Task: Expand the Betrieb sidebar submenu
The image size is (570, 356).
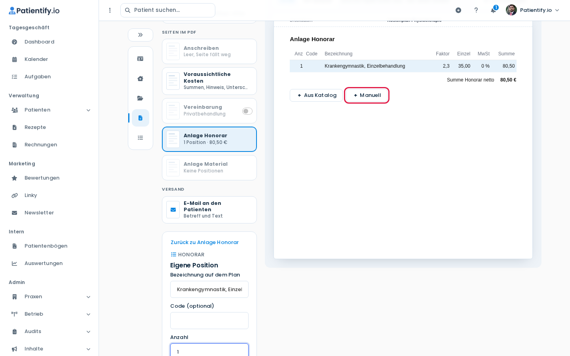Action: pos(88,314)
